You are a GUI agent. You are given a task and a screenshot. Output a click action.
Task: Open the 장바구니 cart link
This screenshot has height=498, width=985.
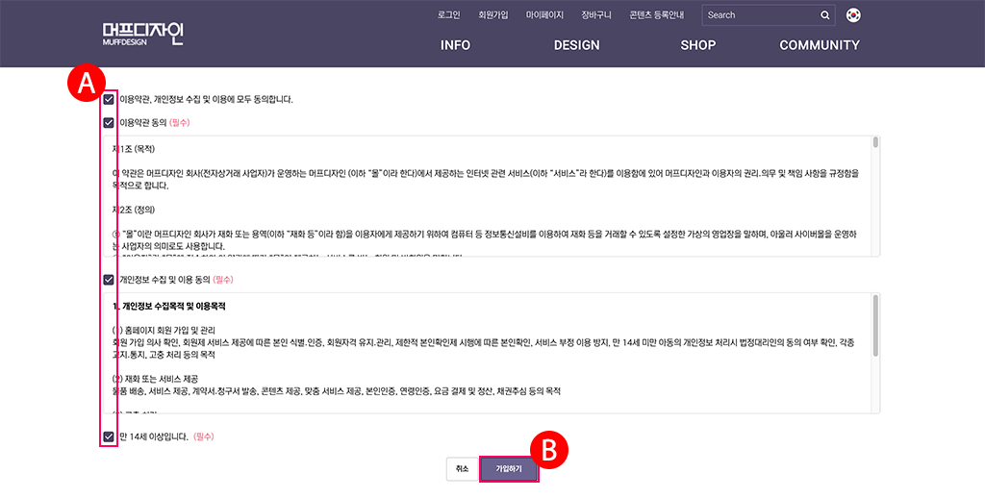point(596,15)
